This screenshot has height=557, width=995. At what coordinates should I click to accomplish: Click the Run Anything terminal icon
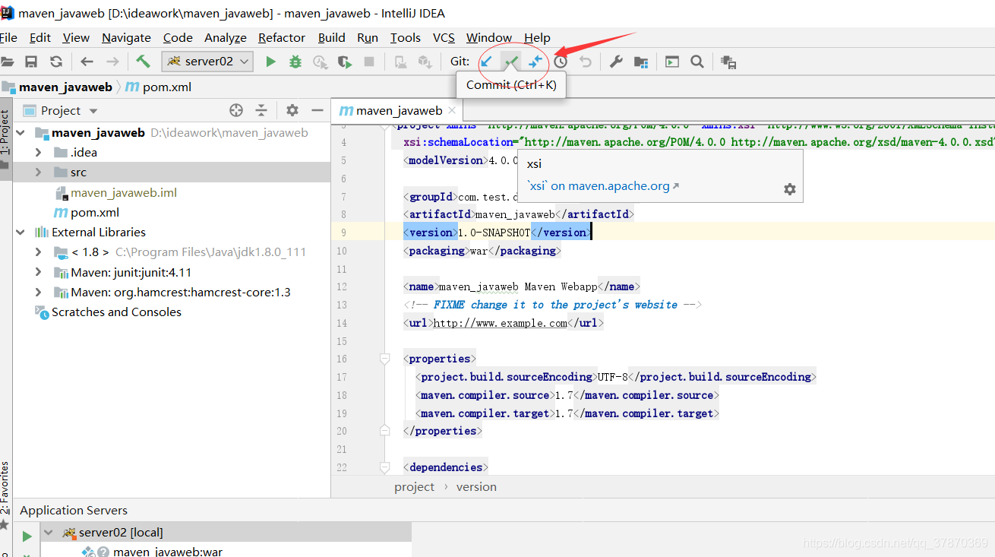(x=672, y=62)
